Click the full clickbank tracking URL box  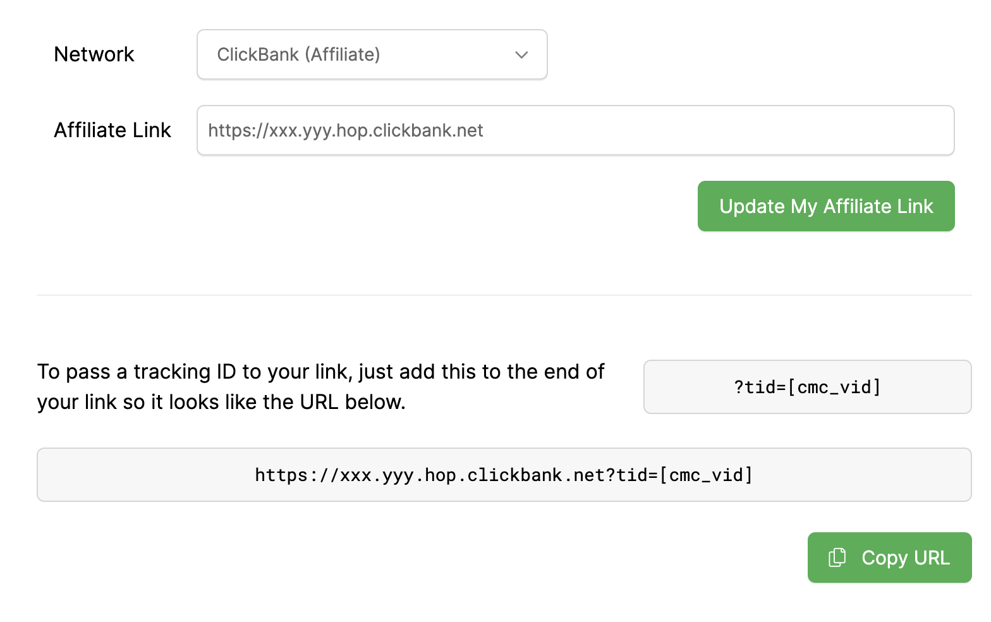click(x=504, y=475)
